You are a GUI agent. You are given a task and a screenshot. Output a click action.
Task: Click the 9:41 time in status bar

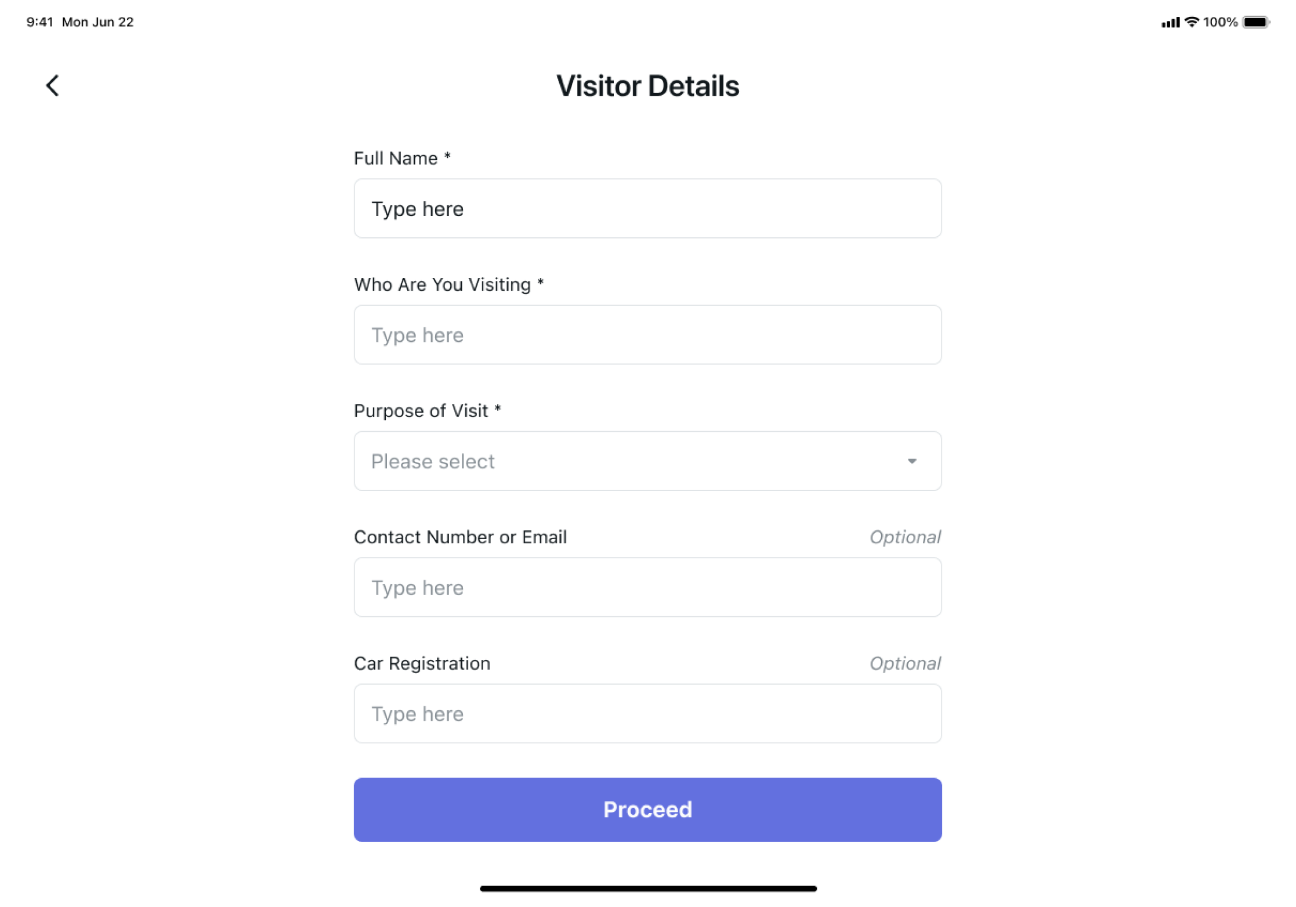click(40, 22)
